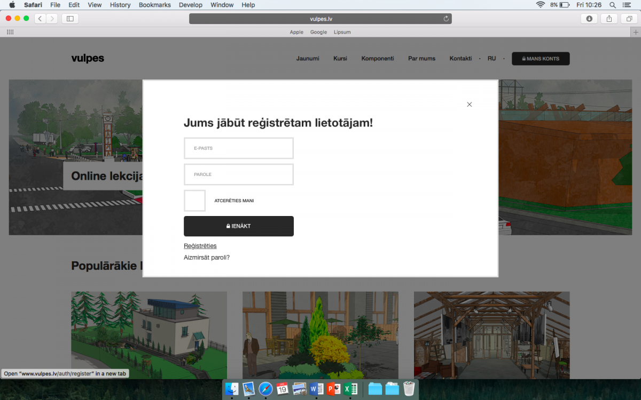Launch Excel from the Dock
The width and height of the screenshot is (641, 400).
point(350,389)
